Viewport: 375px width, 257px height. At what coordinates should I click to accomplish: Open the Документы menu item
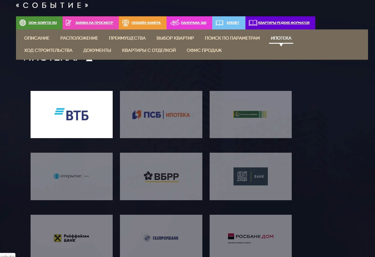point(97,50)
